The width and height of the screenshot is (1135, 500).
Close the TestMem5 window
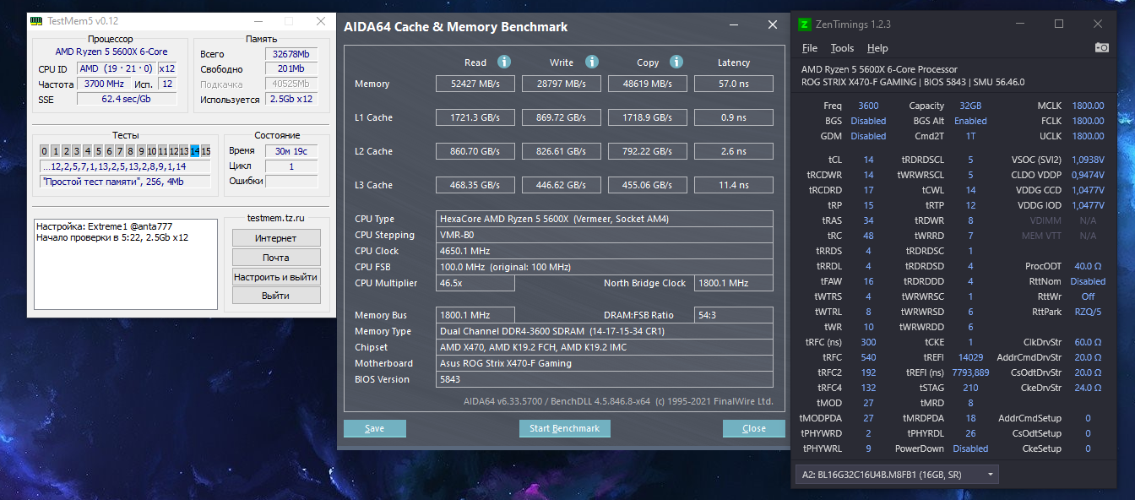point(320,20)
